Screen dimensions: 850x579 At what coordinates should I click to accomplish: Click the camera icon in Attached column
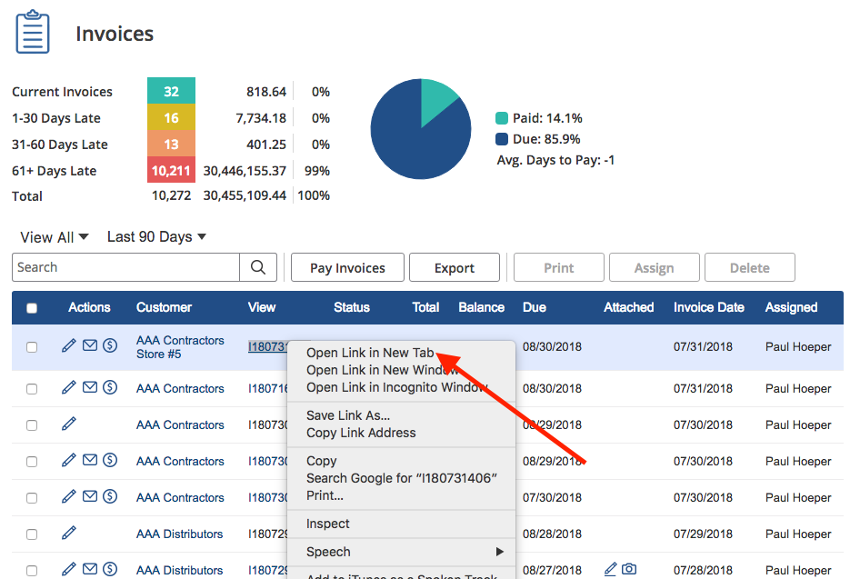pyautogui.click(x=629, y=569)
